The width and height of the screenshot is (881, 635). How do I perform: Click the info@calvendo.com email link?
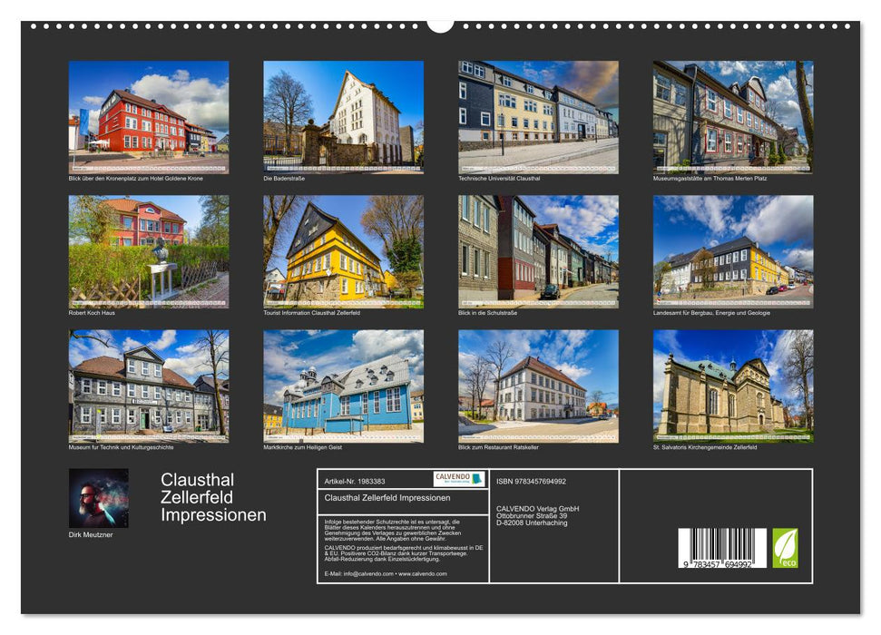click(x=368, y=573)
